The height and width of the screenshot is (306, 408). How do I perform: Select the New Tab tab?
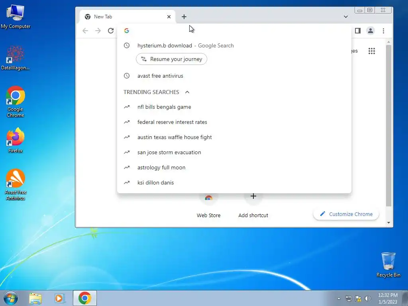127,17
